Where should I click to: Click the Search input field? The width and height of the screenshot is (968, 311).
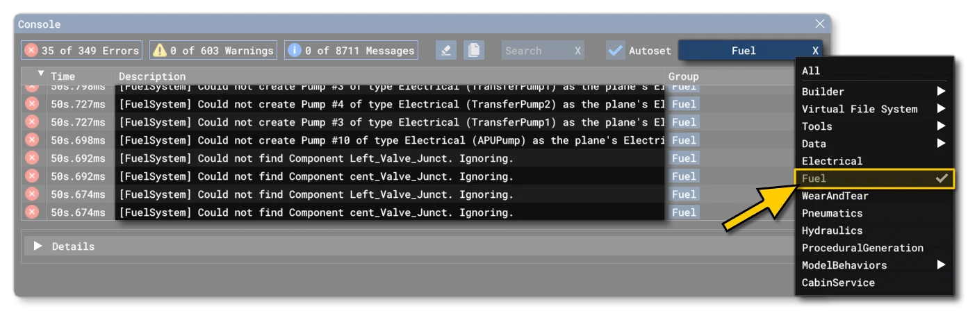(x=536, y=50)
